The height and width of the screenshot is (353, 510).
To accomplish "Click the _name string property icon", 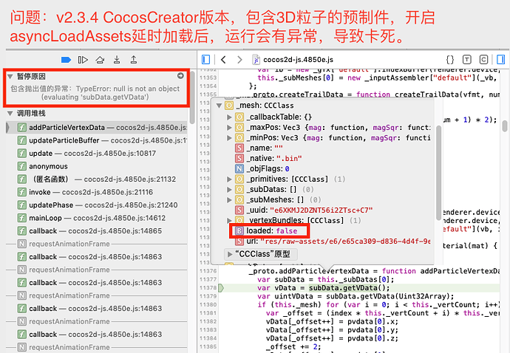I will pos(239,148).
